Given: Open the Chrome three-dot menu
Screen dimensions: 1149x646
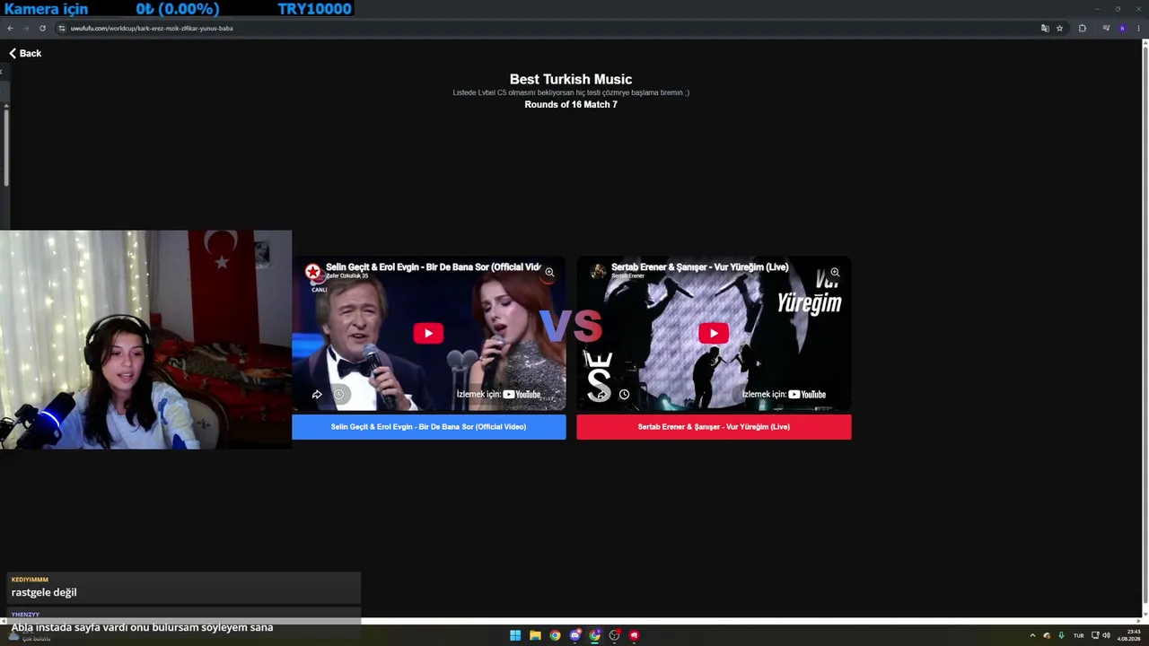Looking at the screenshot, I should (1139, 28).
